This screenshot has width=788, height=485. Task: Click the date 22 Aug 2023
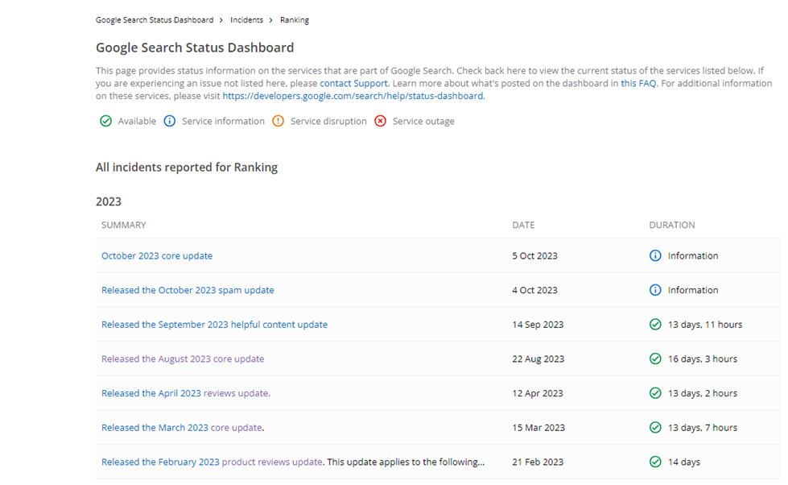[538, 359]
